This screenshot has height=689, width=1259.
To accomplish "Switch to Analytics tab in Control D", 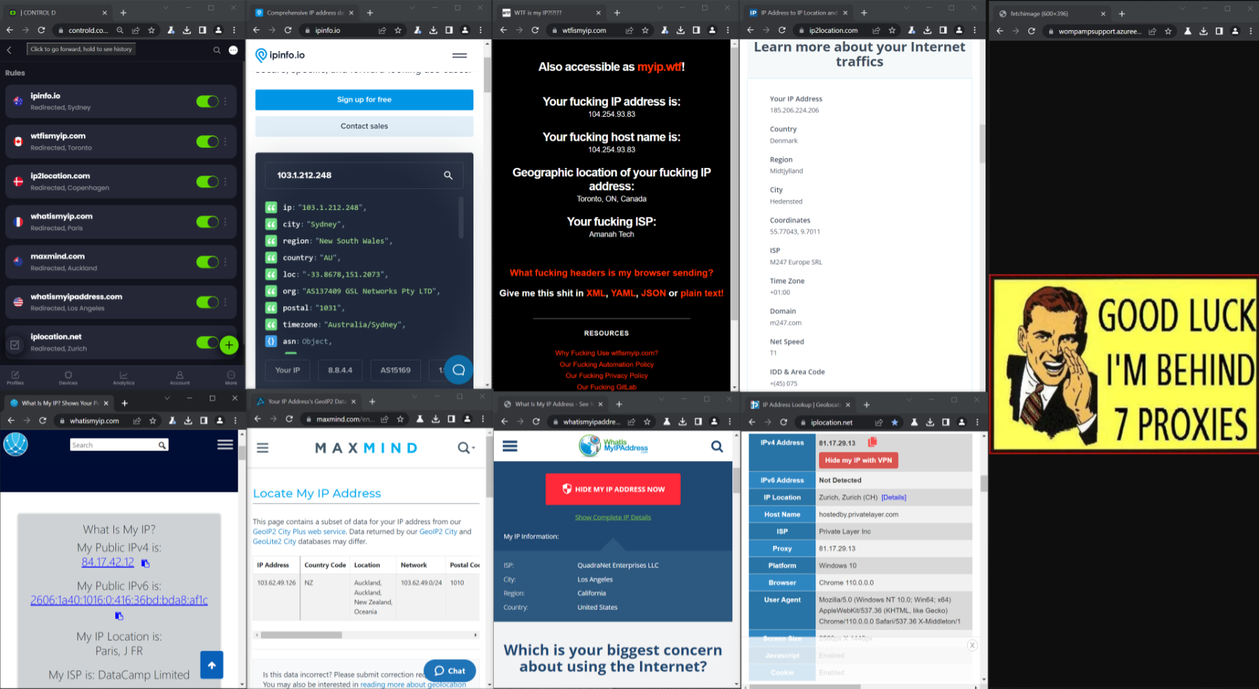I will (124, 378).
